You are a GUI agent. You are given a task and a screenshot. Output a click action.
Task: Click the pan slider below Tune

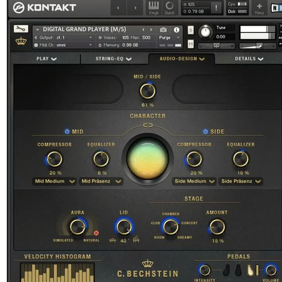(x=217, y=46)
